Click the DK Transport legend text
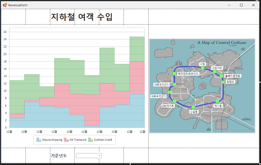 (x=78, y=140)
